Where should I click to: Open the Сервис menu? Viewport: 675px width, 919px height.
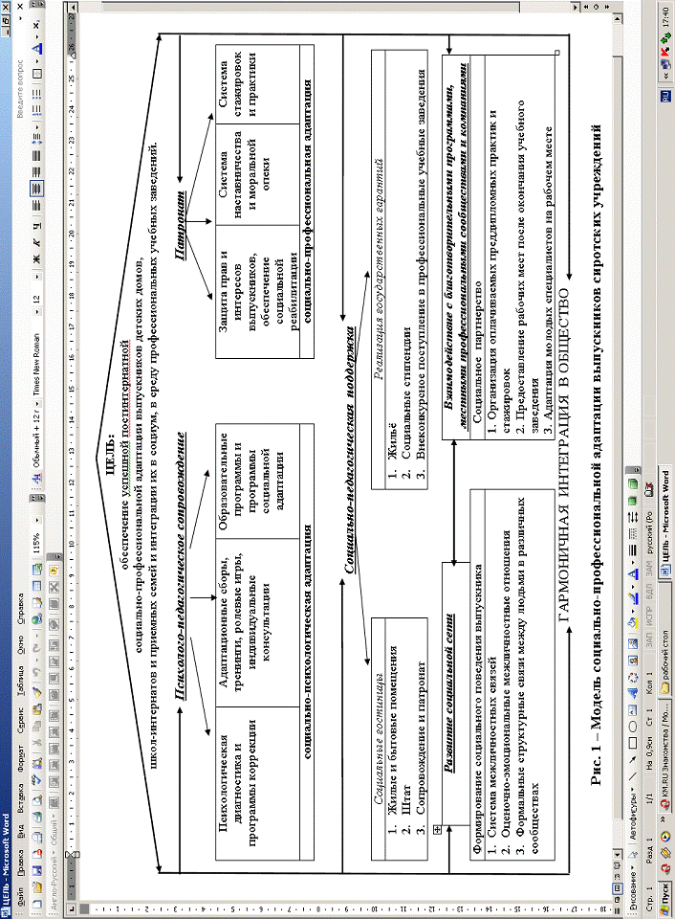tap(20, 720)
